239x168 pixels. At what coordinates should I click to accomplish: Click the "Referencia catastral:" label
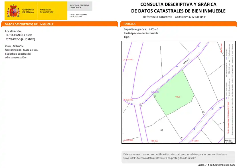(157, 17)
